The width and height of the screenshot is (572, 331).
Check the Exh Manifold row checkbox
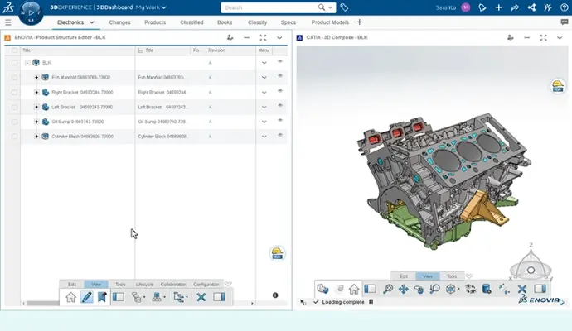pyautogui.click(x=15, y=78)
